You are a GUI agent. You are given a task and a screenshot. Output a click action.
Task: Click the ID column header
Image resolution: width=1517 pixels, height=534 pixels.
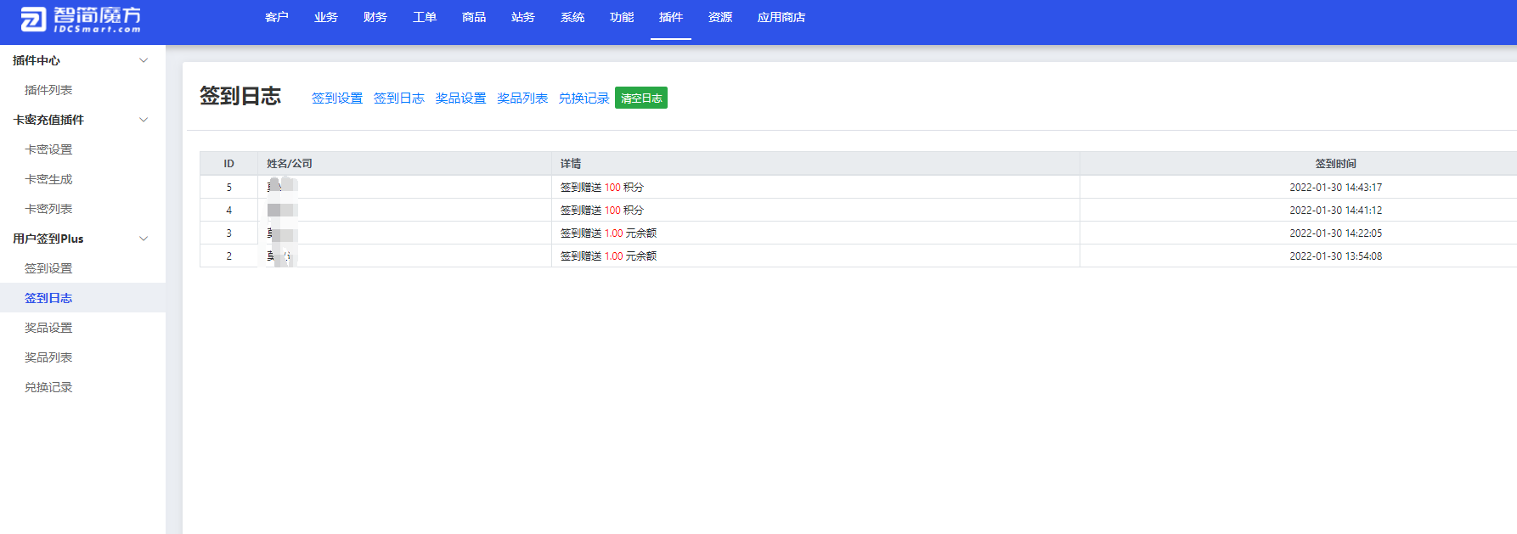(228, 164)
